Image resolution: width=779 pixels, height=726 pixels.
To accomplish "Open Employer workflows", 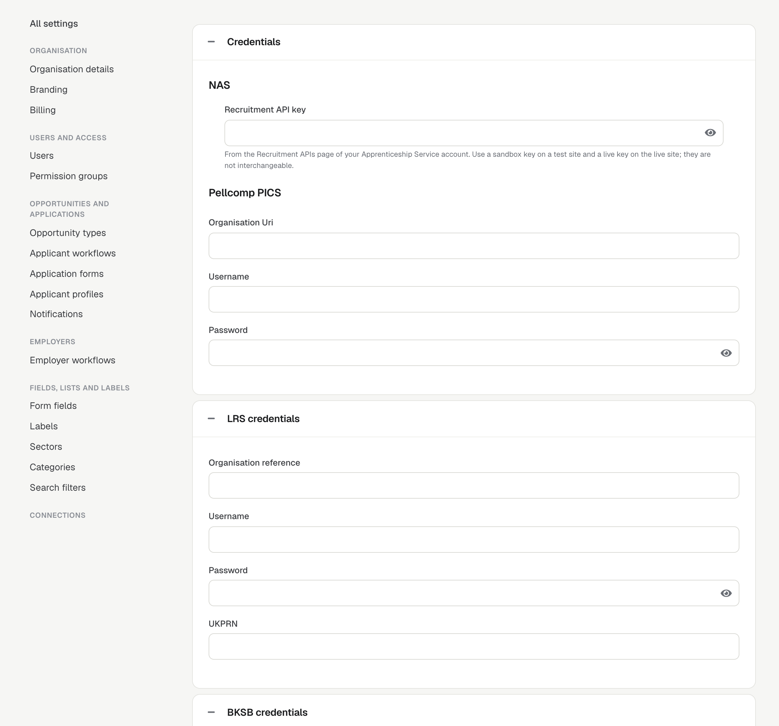I will 73,360.
